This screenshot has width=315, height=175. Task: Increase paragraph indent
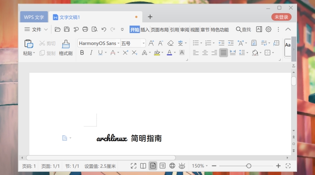pos(230,43)
